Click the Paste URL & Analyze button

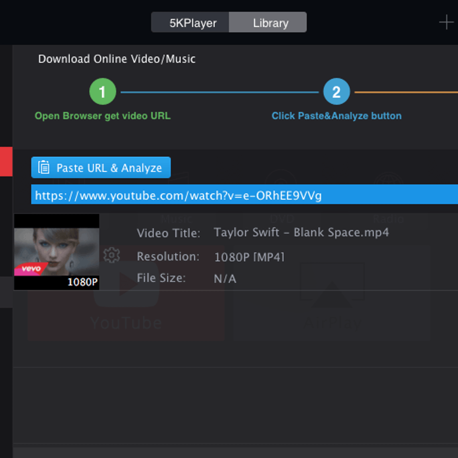pos(101,167)
